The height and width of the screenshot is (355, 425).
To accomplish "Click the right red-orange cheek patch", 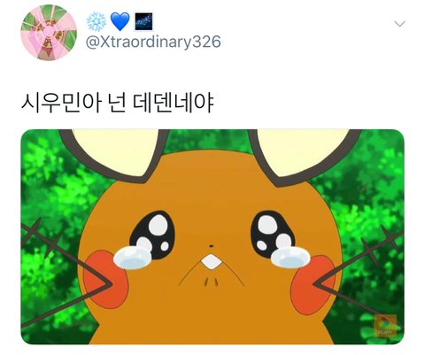I will (313, 284).
